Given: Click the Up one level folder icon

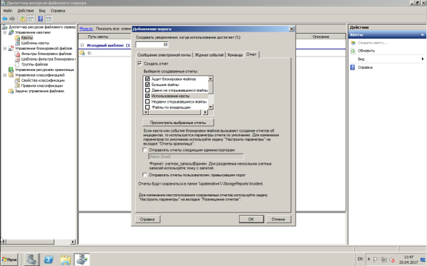Looking at the screenshot, I should pos(23,19).
